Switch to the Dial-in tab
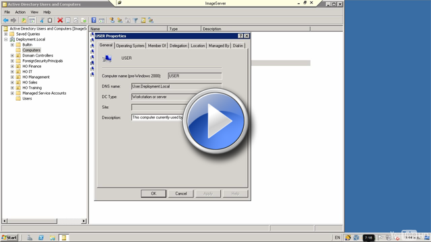 click(238, 46)
